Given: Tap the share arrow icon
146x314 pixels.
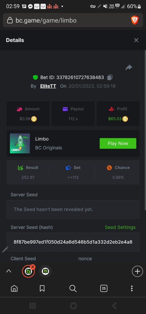Looking at the screenshot, I should [129, 68].
